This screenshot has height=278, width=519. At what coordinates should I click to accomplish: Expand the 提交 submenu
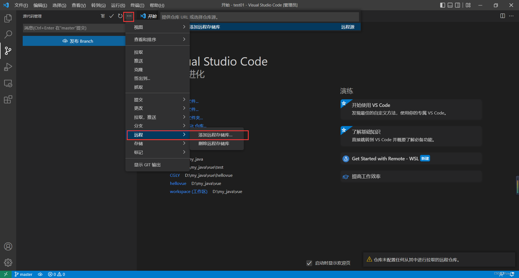pos(158,100)
